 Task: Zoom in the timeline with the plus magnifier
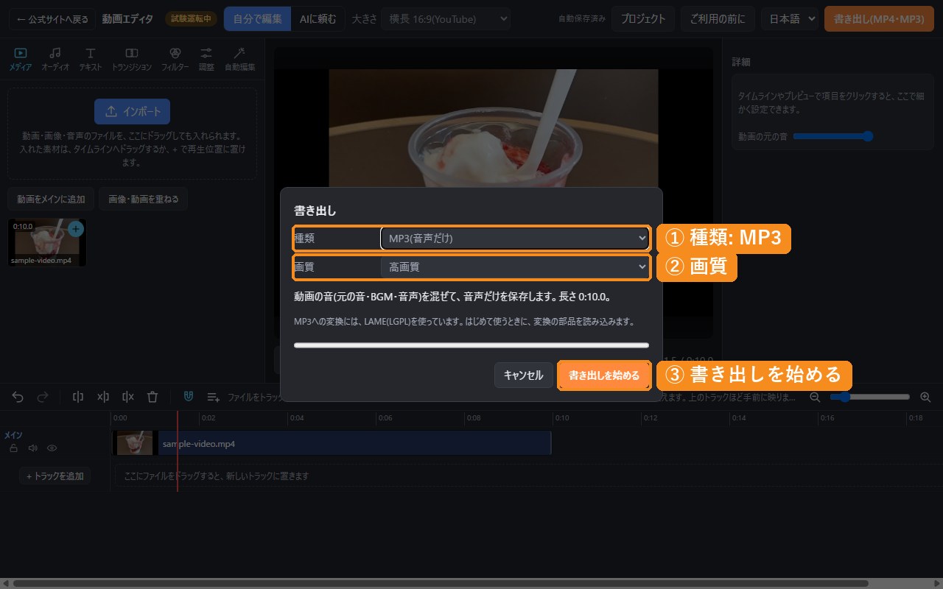pos(925,397)
